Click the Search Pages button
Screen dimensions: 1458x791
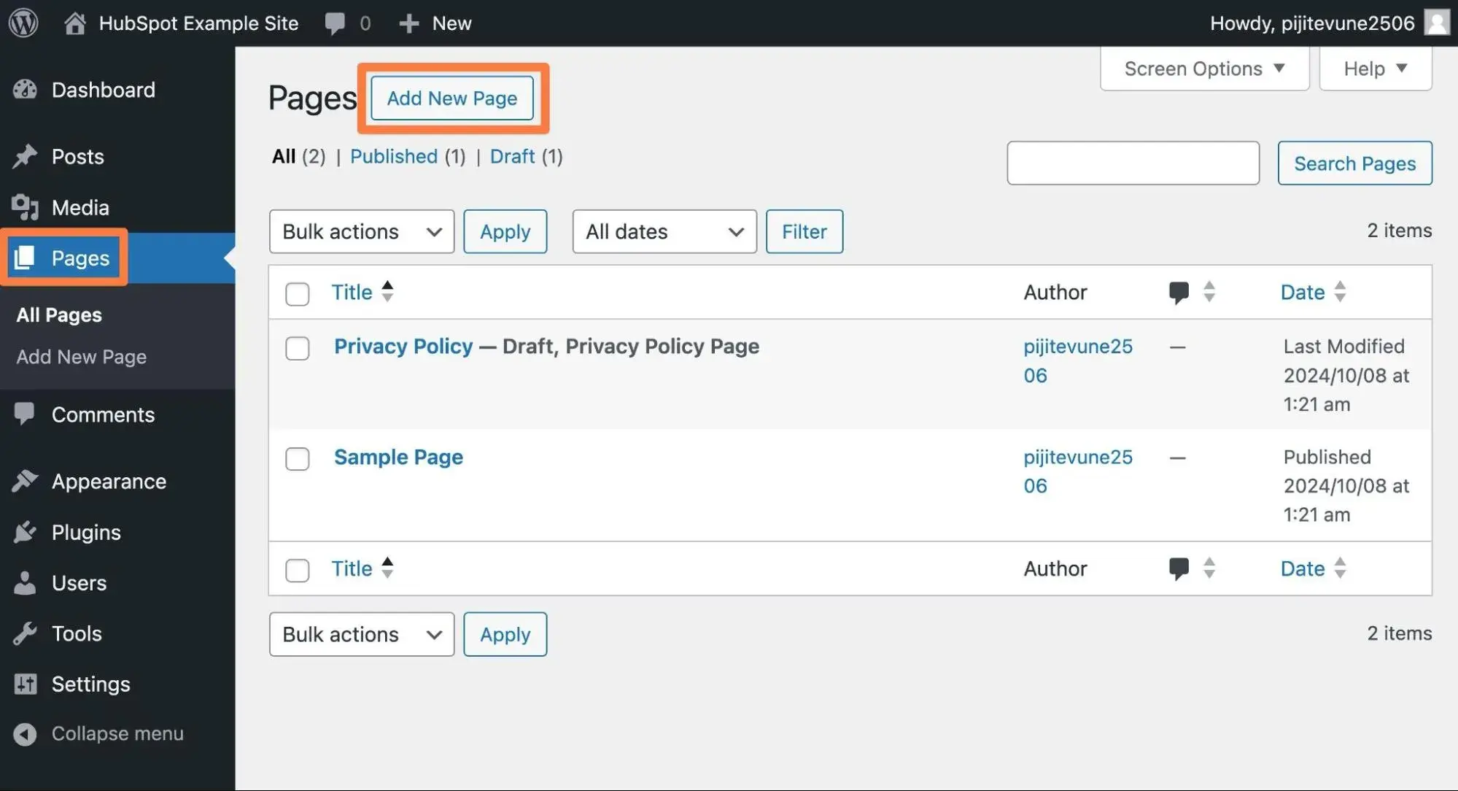[x=1355, y=162]
